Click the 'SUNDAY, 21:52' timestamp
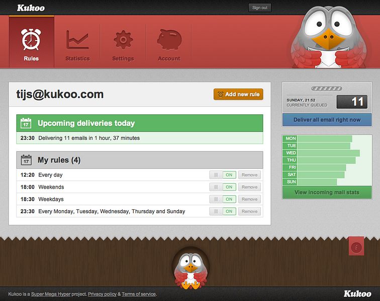Viewport: 380px width, 301px height. click(301, 100)
